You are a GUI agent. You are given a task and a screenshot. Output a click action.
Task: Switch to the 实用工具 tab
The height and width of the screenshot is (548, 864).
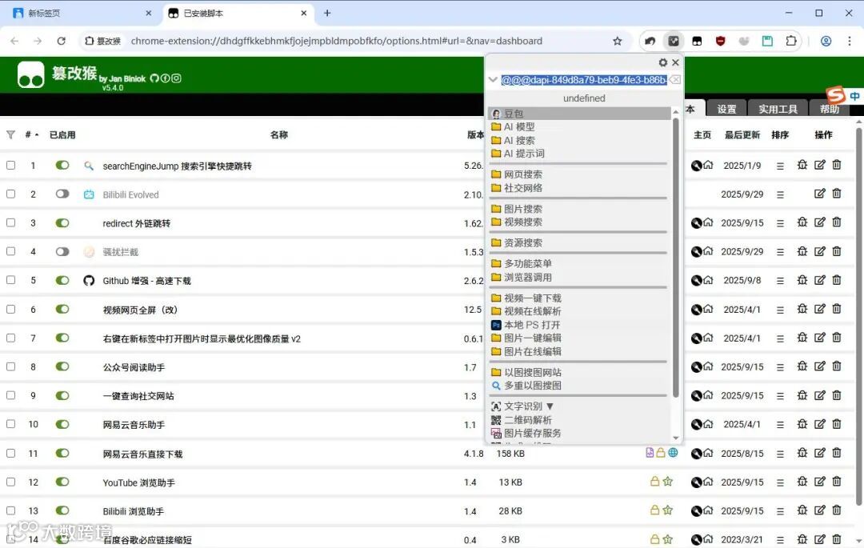click(x=778, y=109)
